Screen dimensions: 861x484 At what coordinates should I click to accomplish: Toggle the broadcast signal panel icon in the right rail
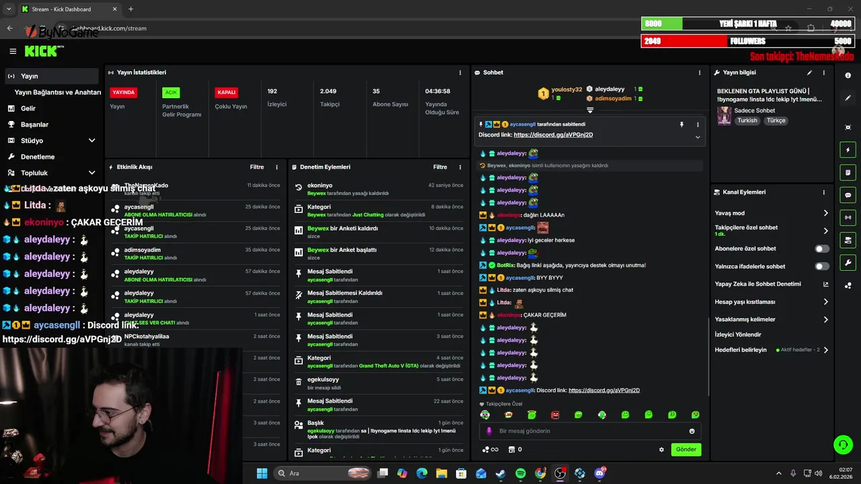tap(848, 217)
